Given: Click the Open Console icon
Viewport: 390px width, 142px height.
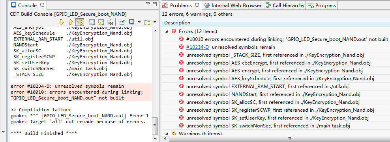Looking at the screenshot, I should (x=148, y=22).
